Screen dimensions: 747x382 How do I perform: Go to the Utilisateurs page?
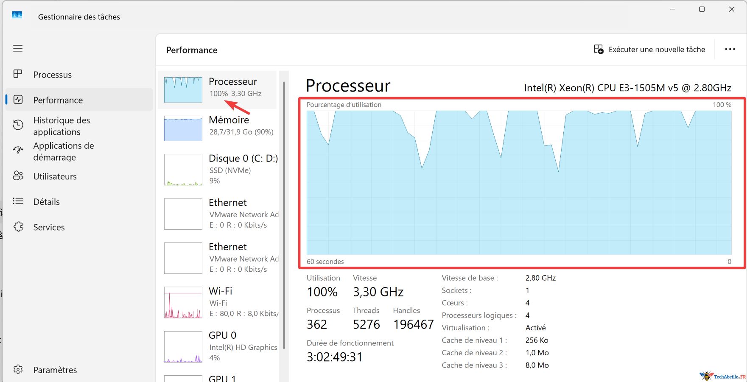pos(55,176)
